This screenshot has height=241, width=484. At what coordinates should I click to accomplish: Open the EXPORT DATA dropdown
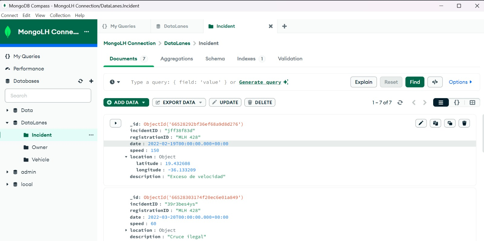pos(179,103)
